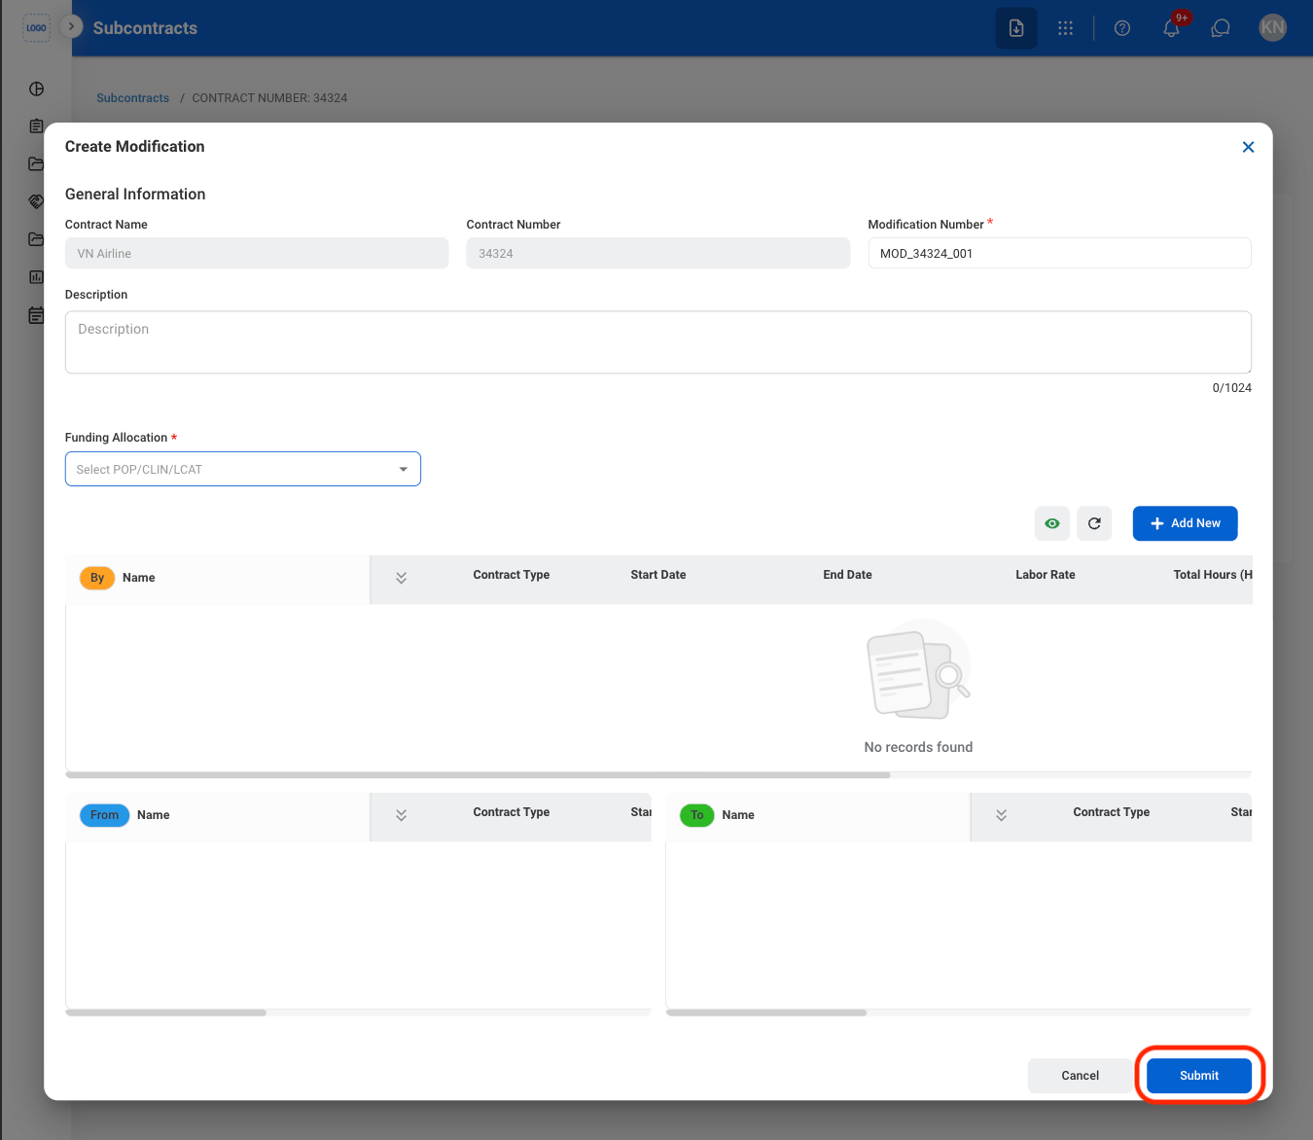The height and width of the screenshot is (1140, 1313).
Task: Close the Create Modification dialog
Action: click(x=1248, y=147)
